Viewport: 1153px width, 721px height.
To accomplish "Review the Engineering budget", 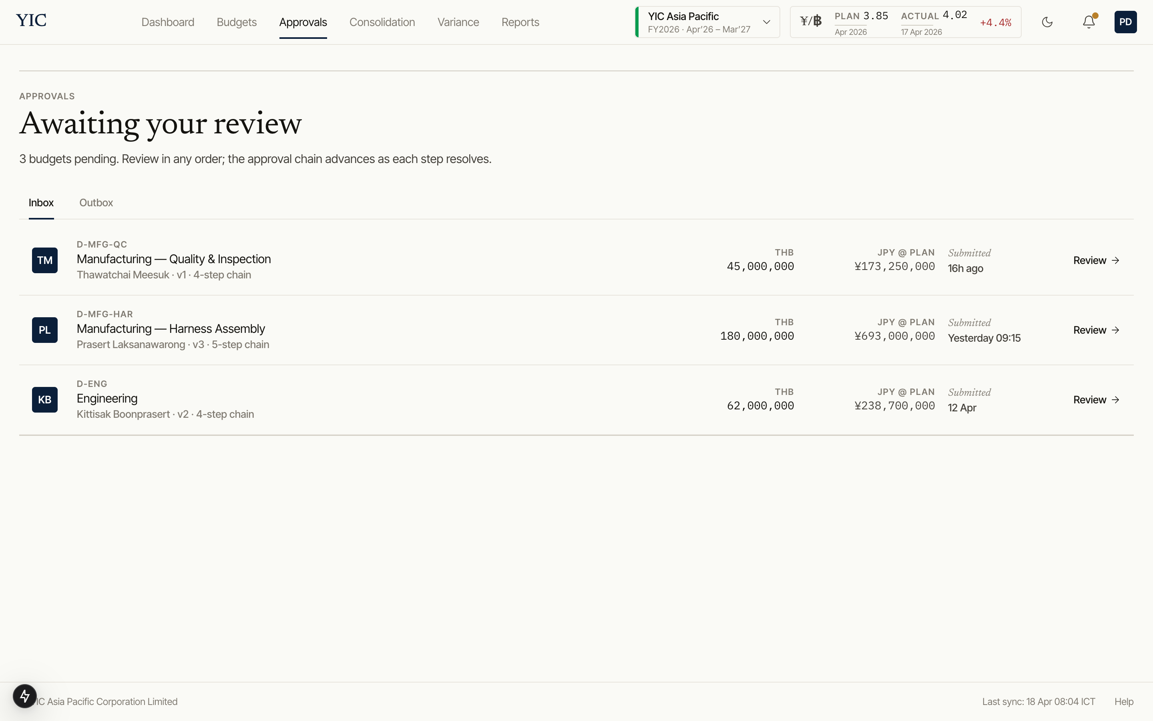I will click(x=1096, y=400).
